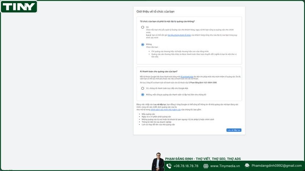Choose "Không, một công ty quảng cáo thanh toán" option
Viewport: 305px width, 171px height.
pyautogui.click(x=142, y=94)
